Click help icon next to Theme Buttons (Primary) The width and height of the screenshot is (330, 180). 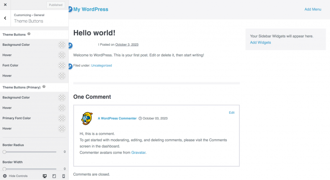point(44,87)
